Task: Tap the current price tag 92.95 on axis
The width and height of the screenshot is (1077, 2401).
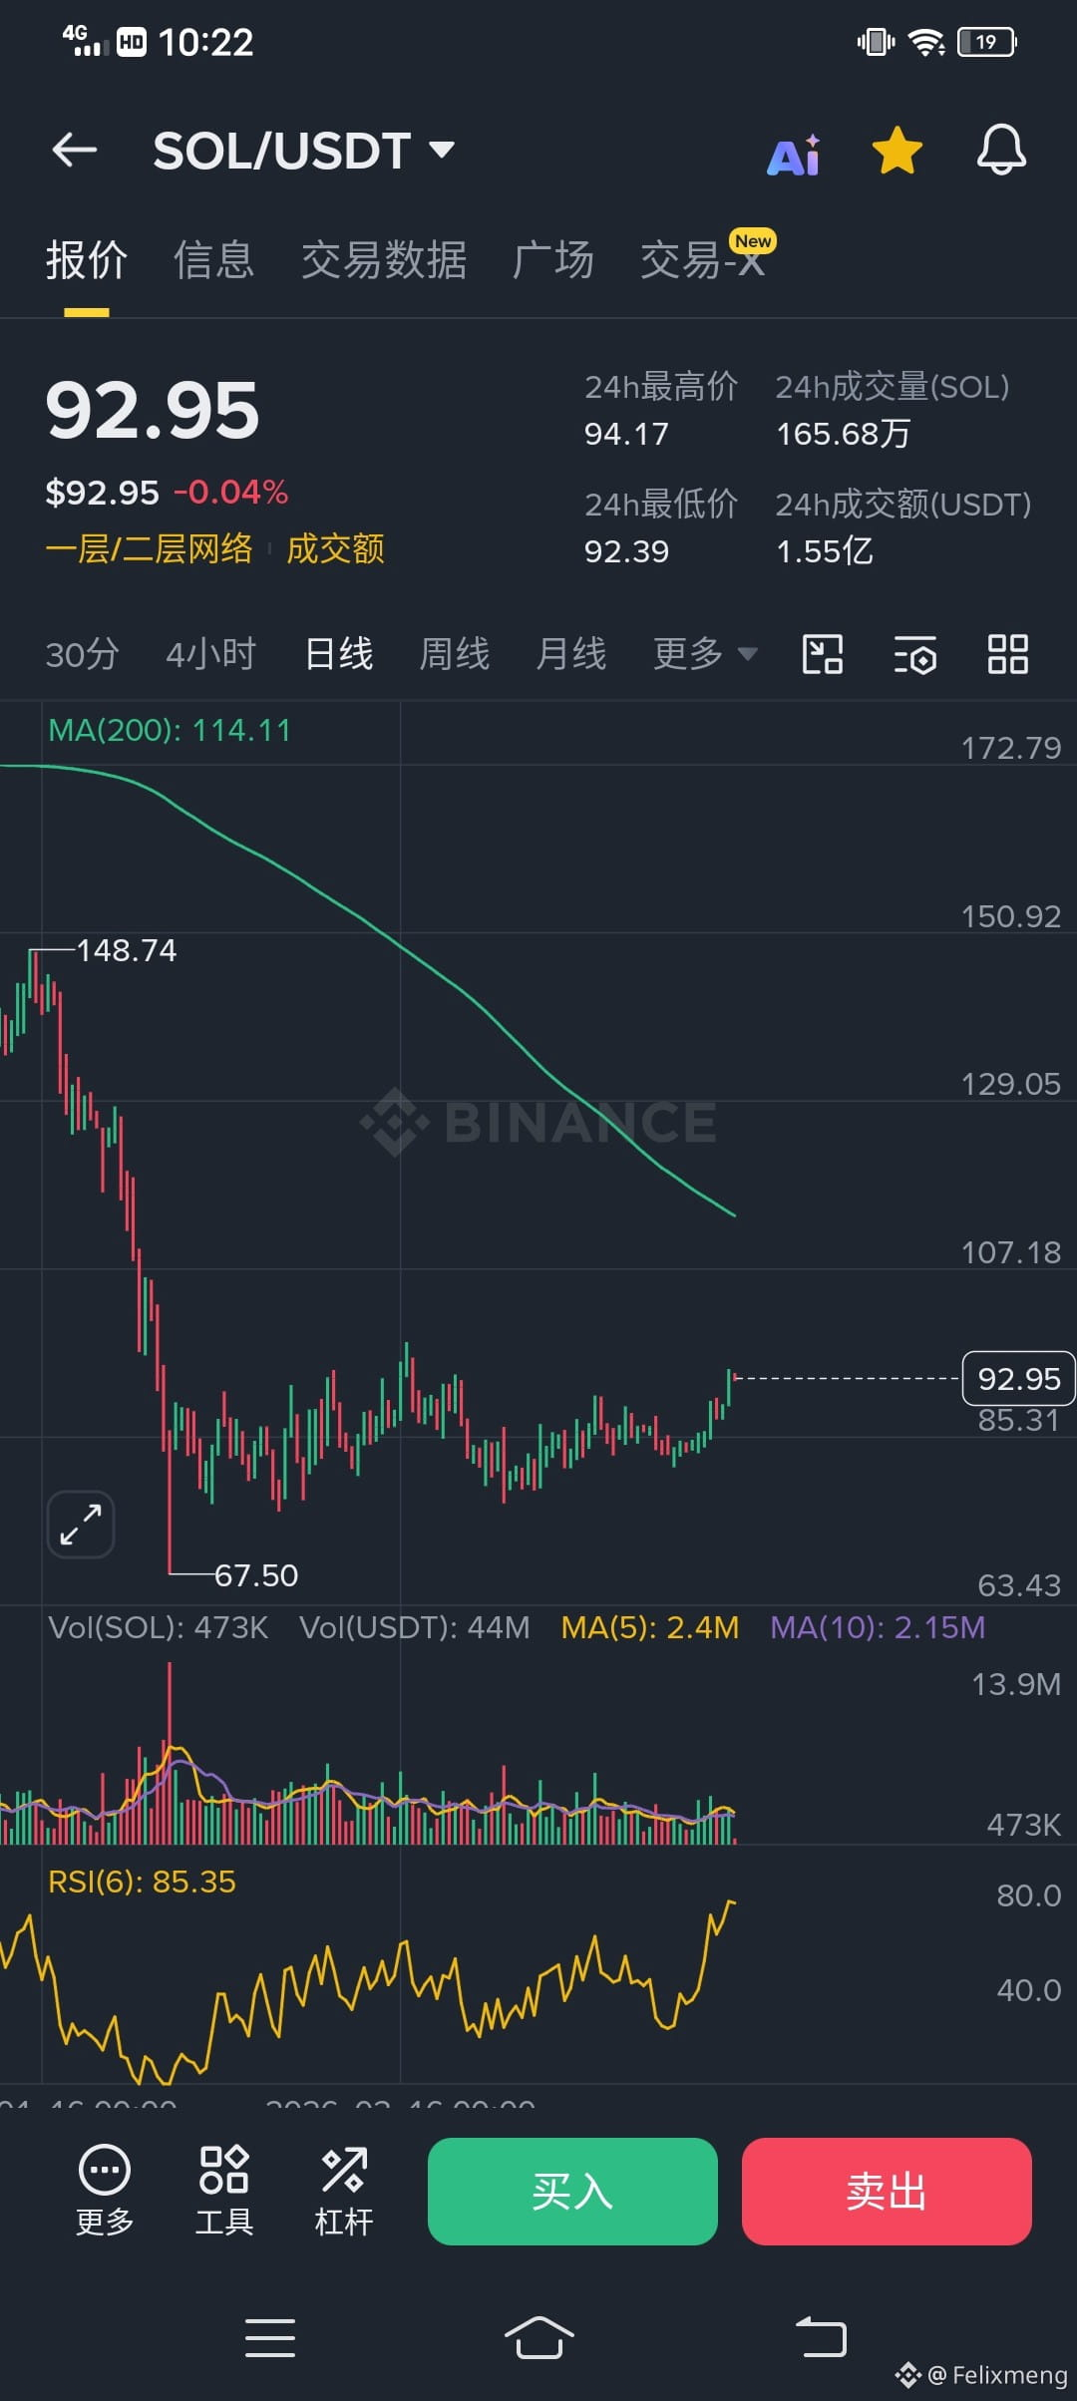Action: click(1018, 1379)
